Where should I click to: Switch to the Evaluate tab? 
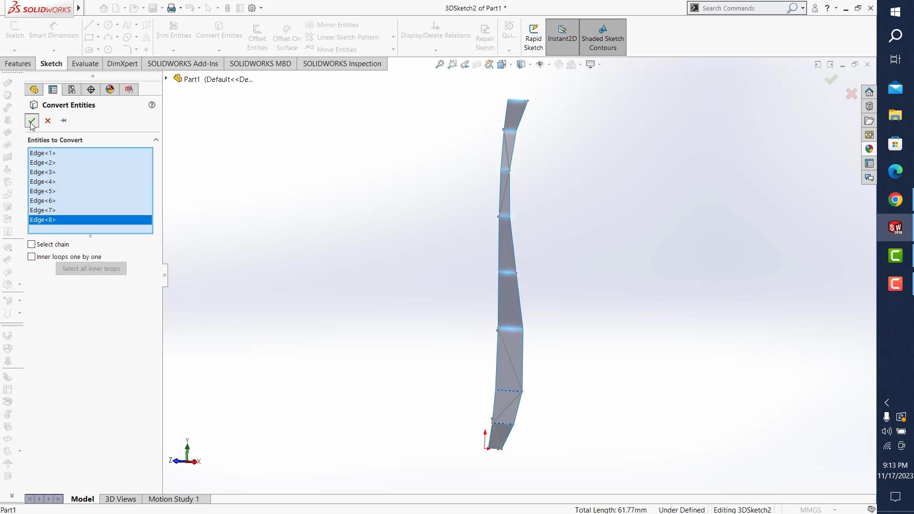point(85,63)
